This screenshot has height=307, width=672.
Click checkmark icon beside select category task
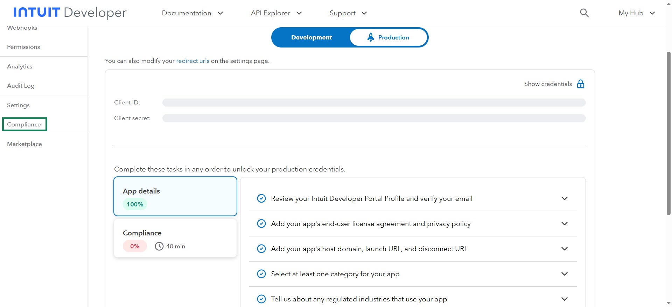click(x=261, y=274)
